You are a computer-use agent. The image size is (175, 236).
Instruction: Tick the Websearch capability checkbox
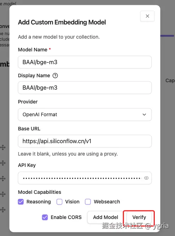click(x=88, y=202)
